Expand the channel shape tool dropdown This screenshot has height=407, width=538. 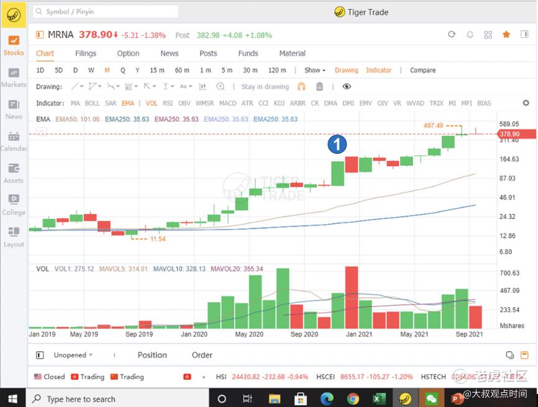pyautogui.click(x=99, y=86)
